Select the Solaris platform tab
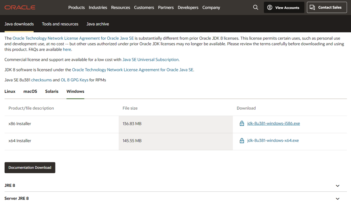 52,91
